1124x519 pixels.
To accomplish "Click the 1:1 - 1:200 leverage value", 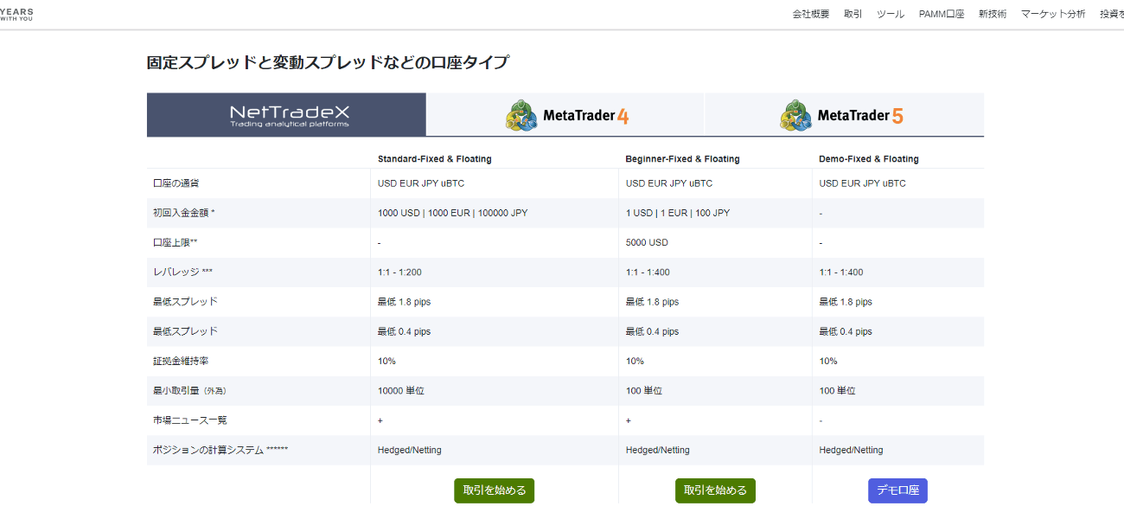I will pos(399,272).
